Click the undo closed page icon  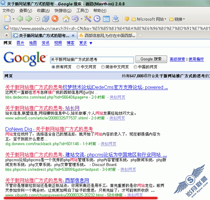pos(75,19)
